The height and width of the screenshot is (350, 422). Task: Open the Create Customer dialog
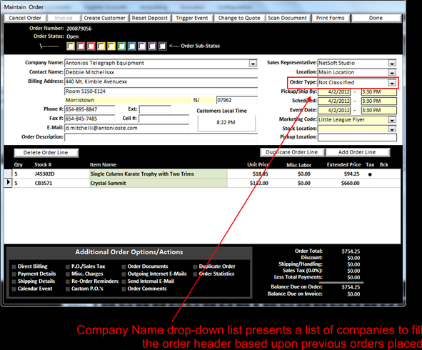(x=104, y=18)
